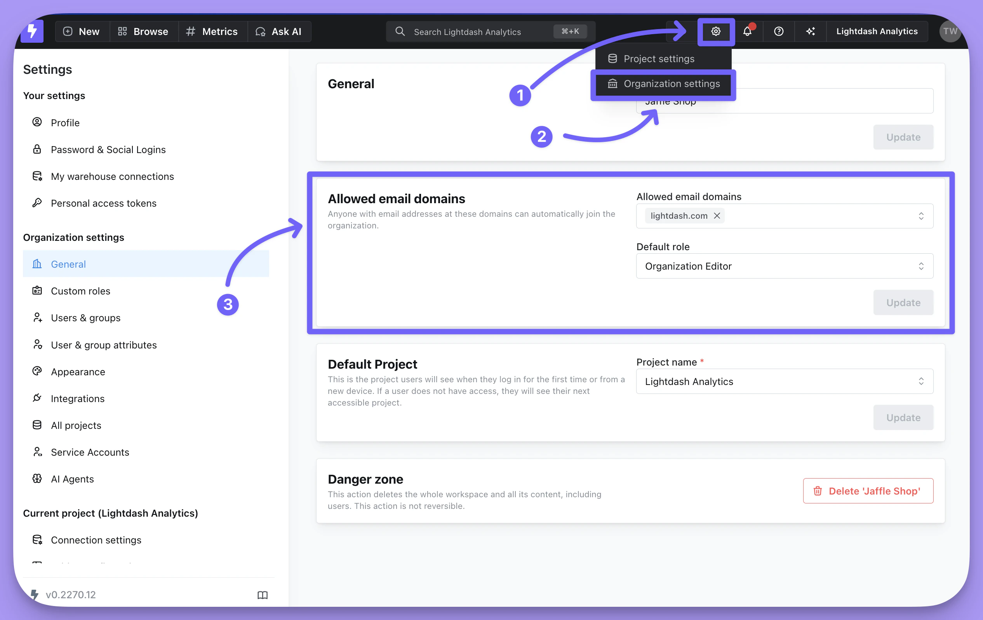
Task: Click Delete 'Jaffle Shop' button
Action: 868,491
